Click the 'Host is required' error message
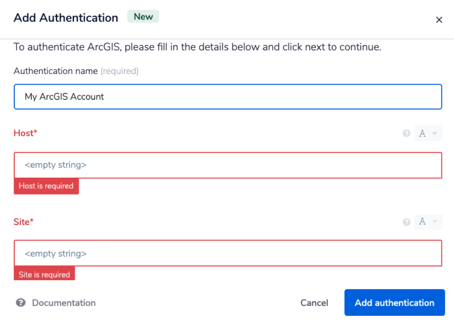 pyautogui.click(x=46, y=186)
